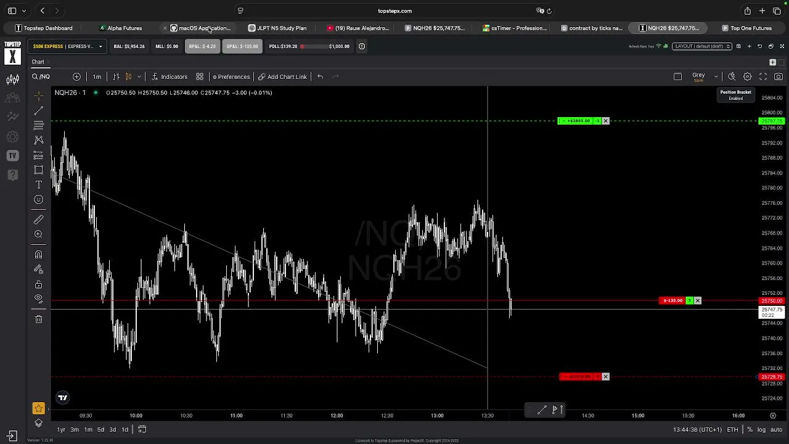Open the yellow favorites star toolbar
This screenshot has height=444, width=789.
pyautogui.click(x=38, y=408)
